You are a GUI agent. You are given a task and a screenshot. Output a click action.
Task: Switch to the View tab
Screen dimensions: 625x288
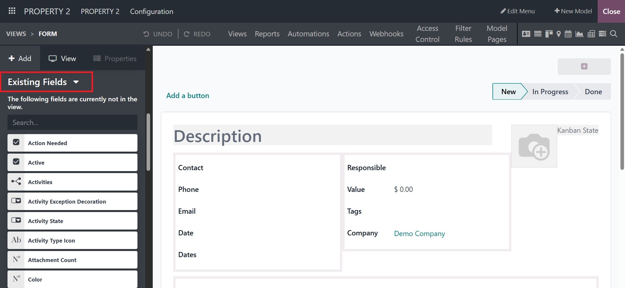[x=62, y=59]
